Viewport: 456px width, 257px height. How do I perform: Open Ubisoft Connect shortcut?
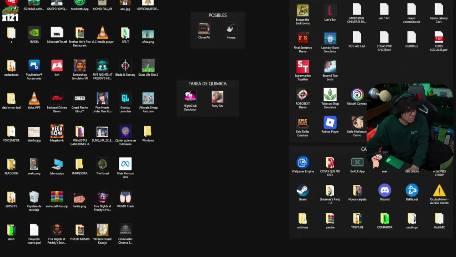tap(357, 95)
